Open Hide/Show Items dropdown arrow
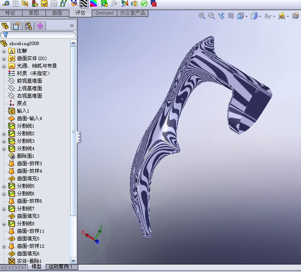This screenshot has height=272, width=301. [274, 17]
